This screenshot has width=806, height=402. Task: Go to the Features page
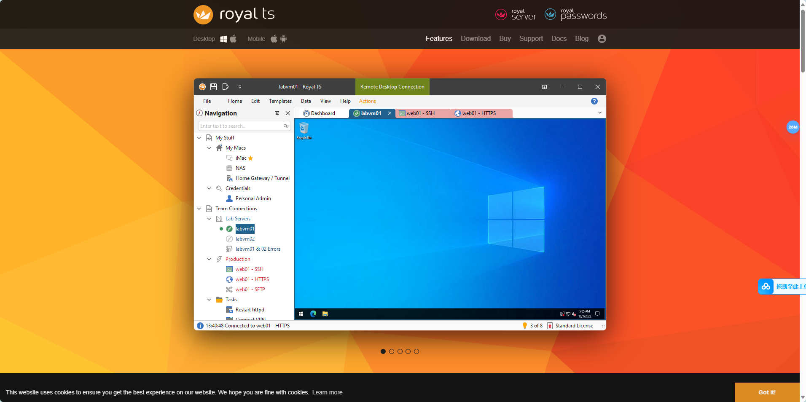tap(439, 38)
